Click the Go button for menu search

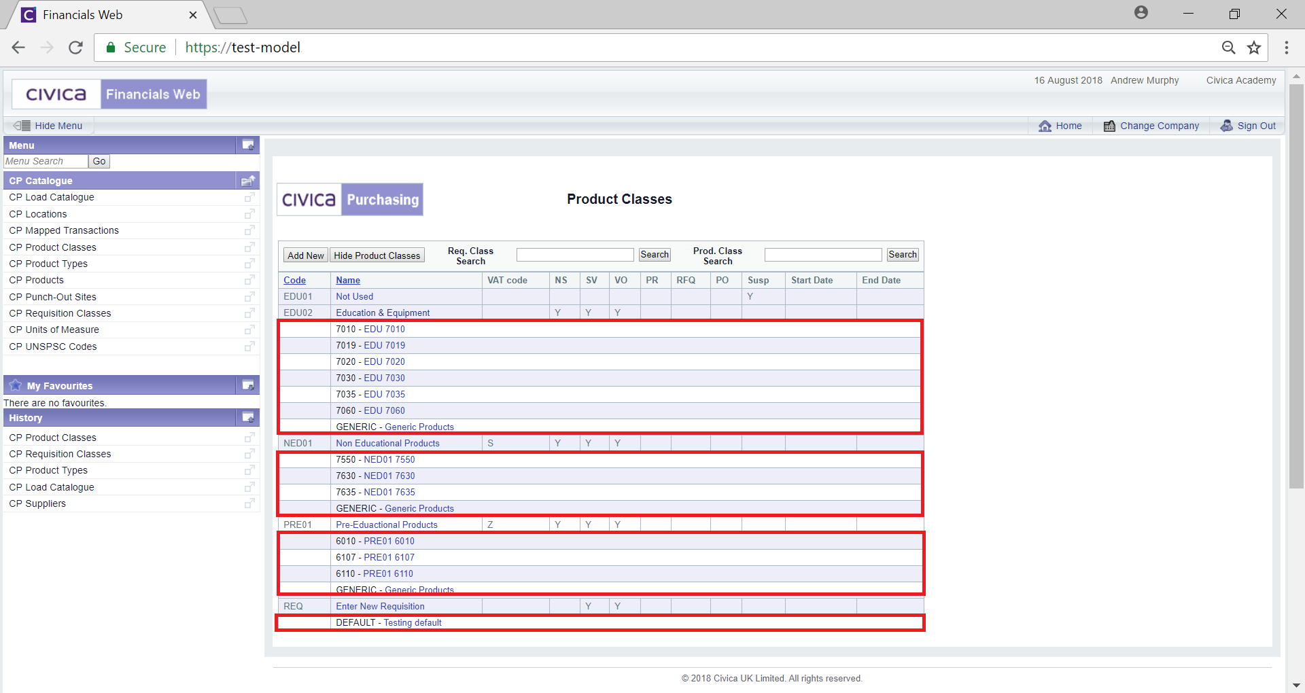[x=99, y=161]
